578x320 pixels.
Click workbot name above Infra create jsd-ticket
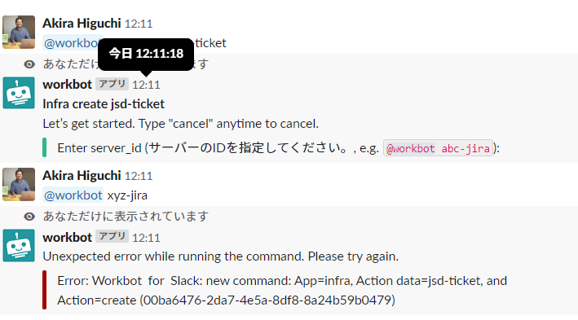[x=67, y=85]
